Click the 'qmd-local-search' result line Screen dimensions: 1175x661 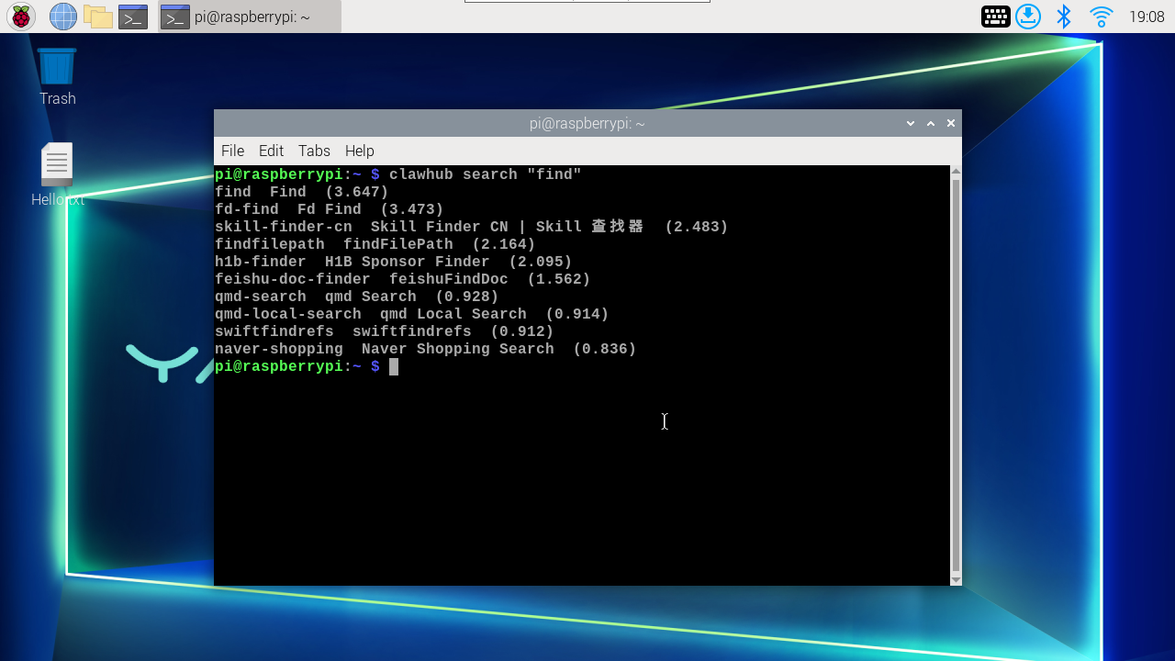click(411, 314)
